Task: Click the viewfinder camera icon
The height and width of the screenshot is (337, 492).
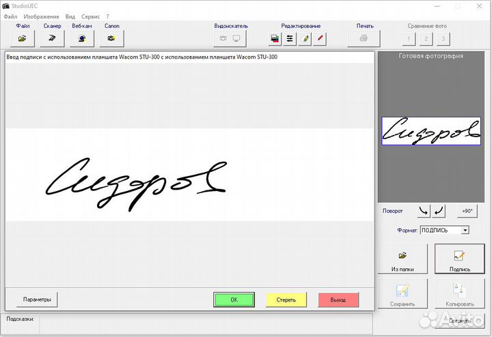Action: tap(223, 38)
